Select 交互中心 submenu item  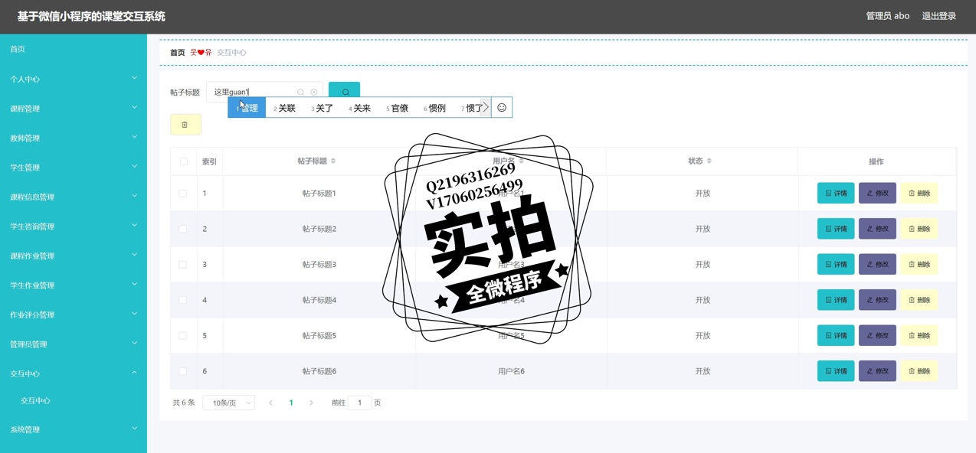35,401
